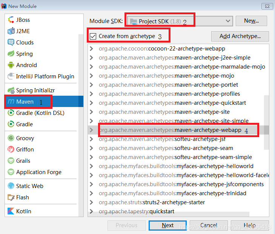Select Static Web module type
The width and height of the screenshot is (275, 234).
coord(42,186)
